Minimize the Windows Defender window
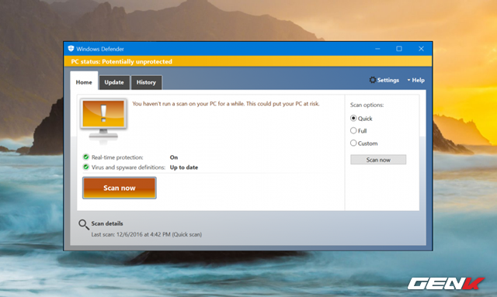Image resolution: width=497 pixels, height=297 pixels. [x=377, y=49]
